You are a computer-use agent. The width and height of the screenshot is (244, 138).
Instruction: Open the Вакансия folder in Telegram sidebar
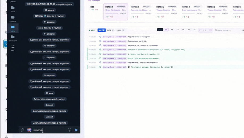(x=13, y=38)
